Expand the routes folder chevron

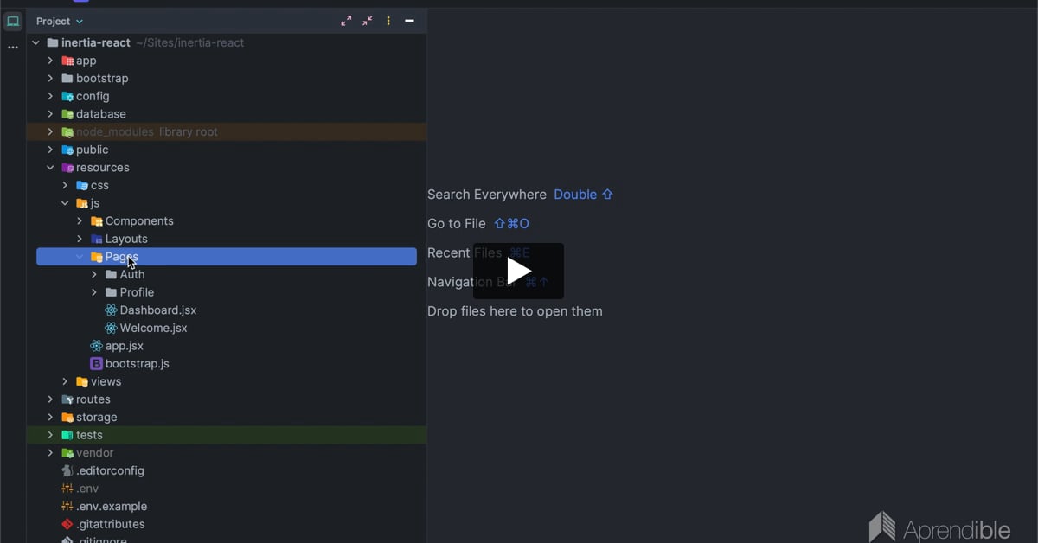tap(50, 399)
